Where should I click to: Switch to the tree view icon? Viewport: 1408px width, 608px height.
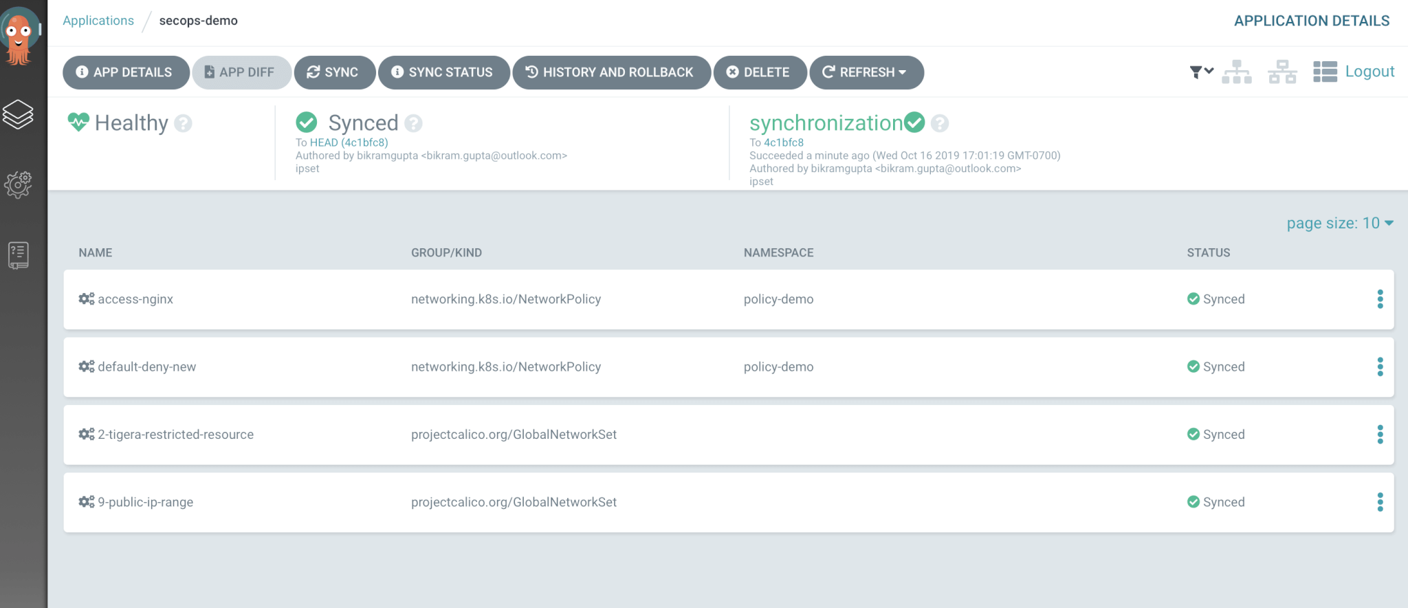click(x=1237, y=72)
